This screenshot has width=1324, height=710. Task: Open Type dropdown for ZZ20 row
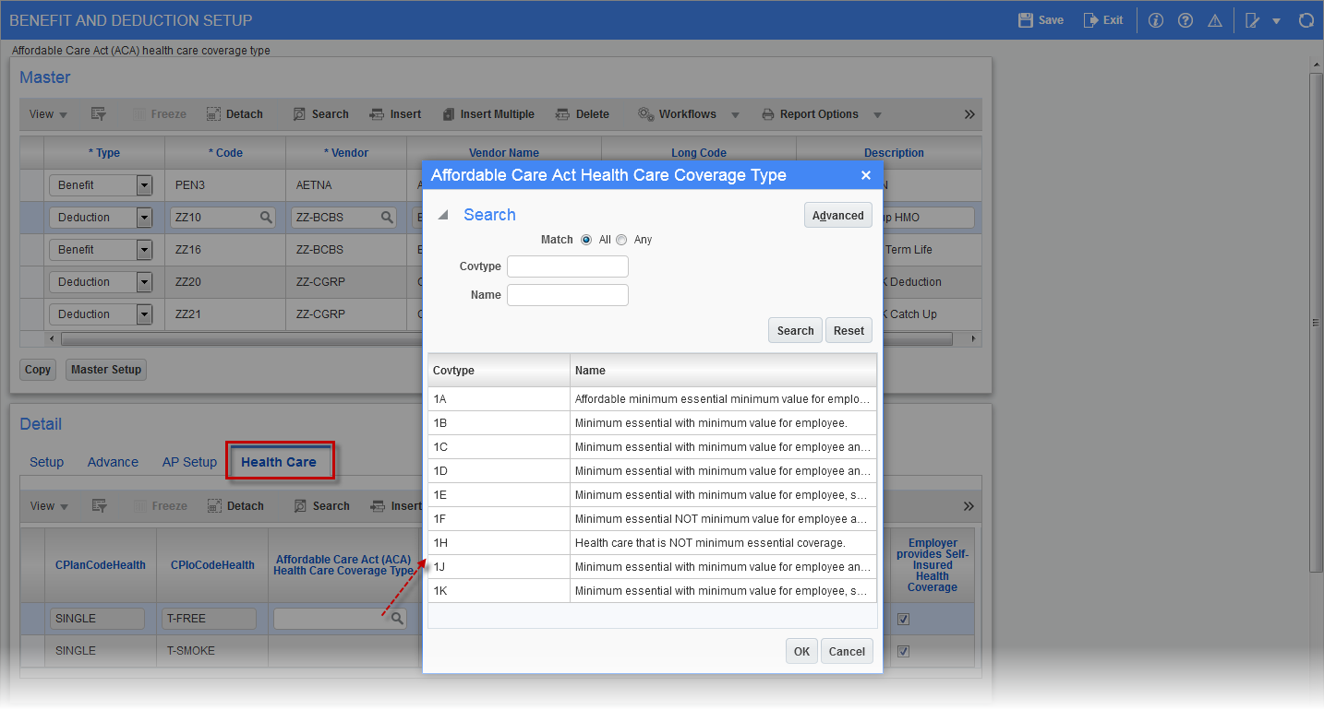coord(144,282)
